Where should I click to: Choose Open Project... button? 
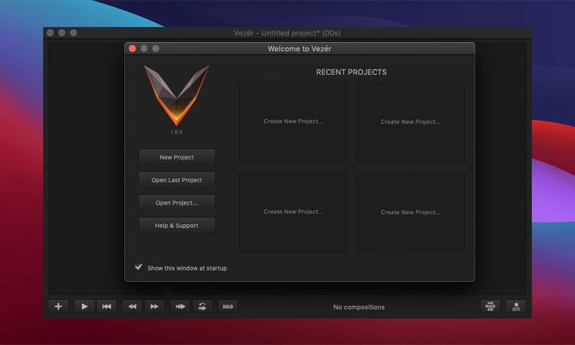tap(177, 202)
